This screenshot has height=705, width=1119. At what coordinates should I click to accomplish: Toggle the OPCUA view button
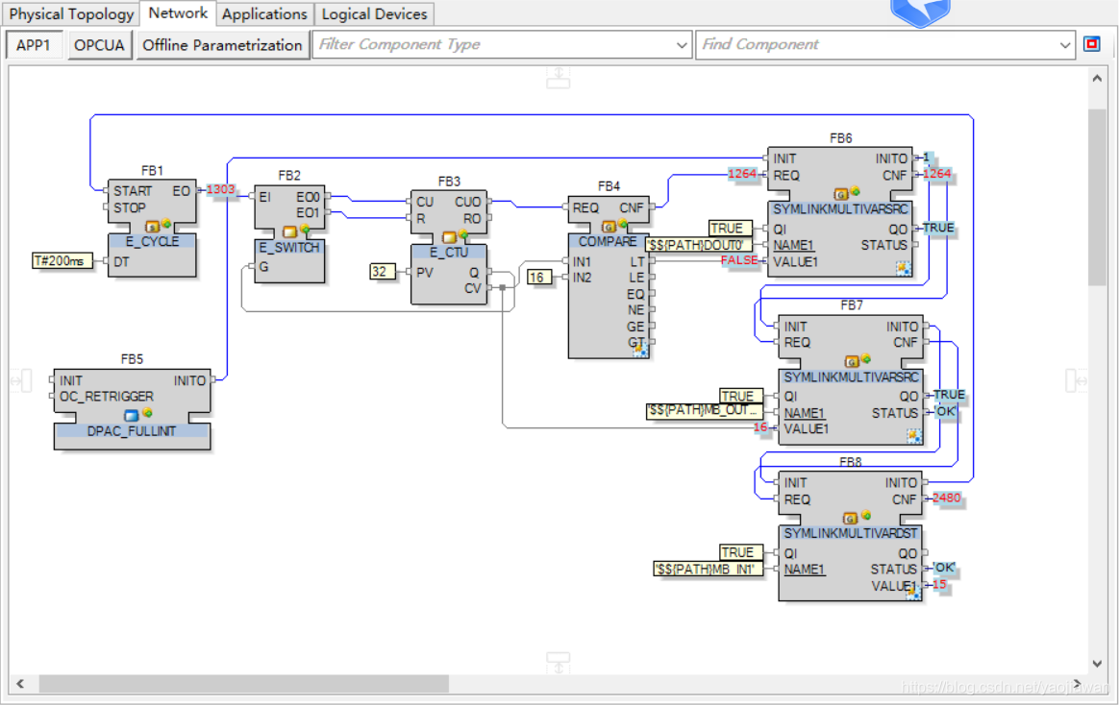coord(100,45)
